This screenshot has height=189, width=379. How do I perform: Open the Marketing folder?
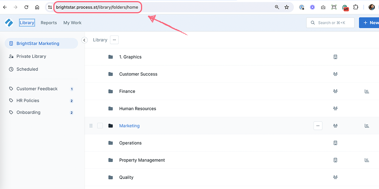129,126
